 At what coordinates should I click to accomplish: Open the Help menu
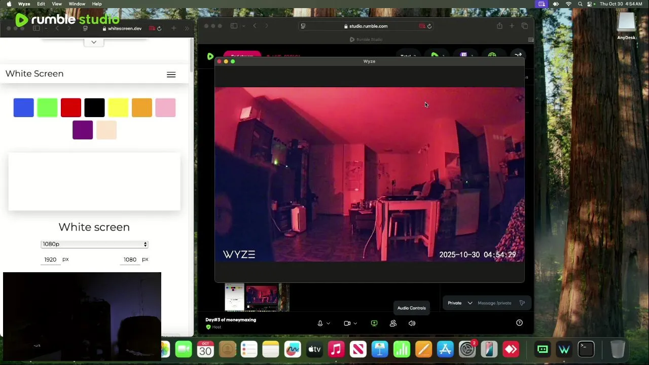pyautogui.click(x=97, y=4)
